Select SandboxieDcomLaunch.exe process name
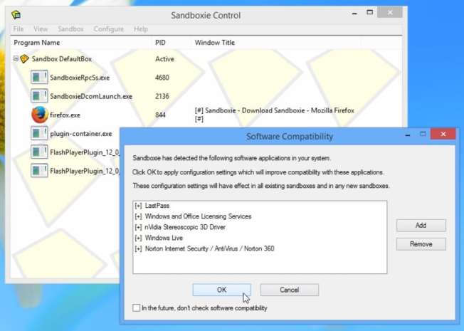 click(91, 96)
